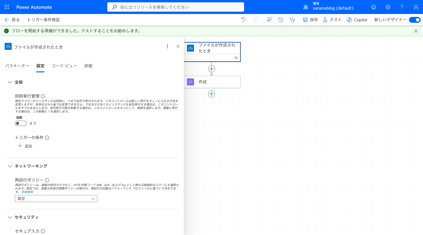Show info for セキュア入力

pos(43,231)
